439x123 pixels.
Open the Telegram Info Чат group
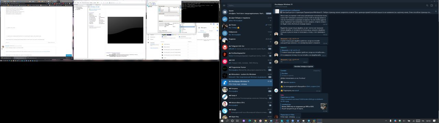(x=247, y=47)
